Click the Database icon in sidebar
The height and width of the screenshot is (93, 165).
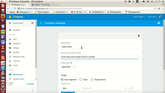(x=10, y=44)
